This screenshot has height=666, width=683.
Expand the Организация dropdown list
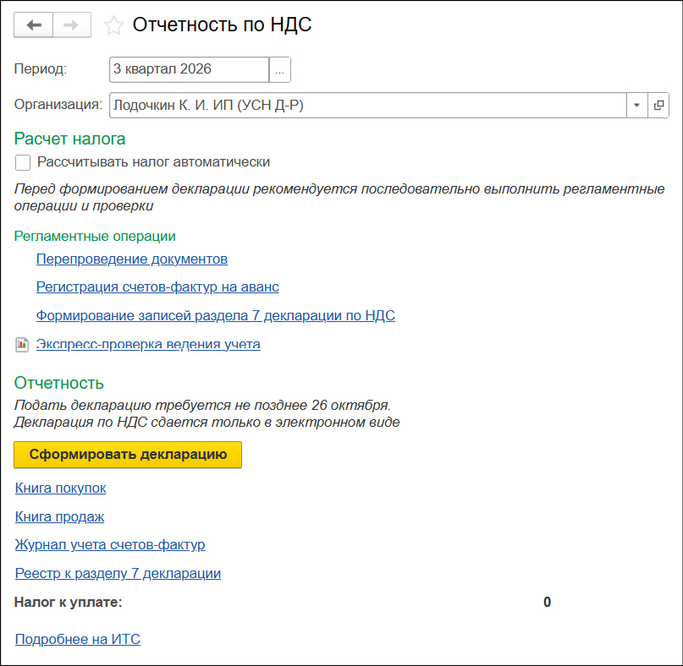click(636, 105)
